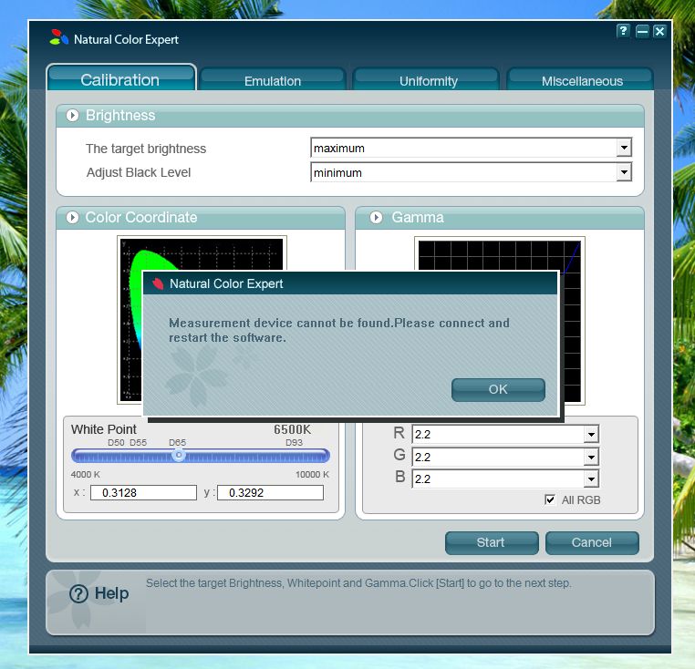Click the white point slider handle

click(179, 455)
